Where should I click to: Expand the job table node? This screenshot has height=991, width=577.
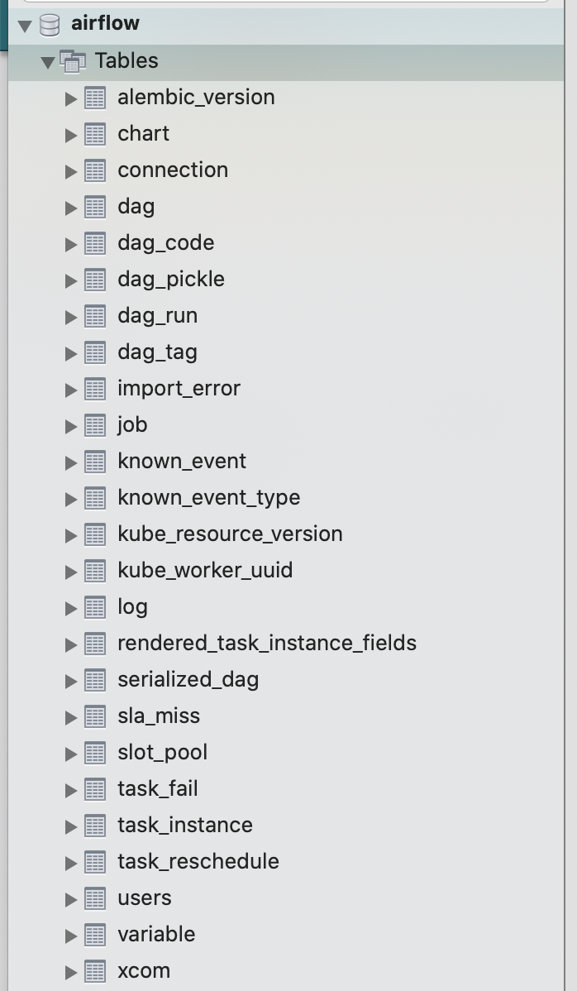(x=71, y=426)
